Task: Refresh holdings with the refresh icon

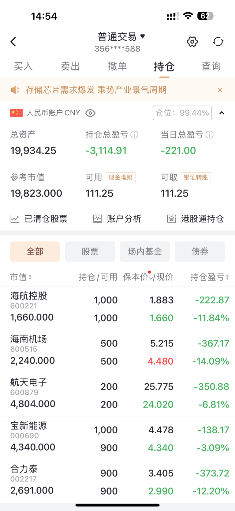Action: [x=218, y=42]
